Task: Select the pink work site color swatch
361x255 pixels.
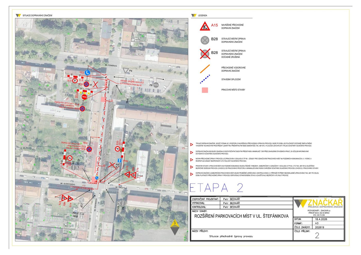Action: point(205,90)
